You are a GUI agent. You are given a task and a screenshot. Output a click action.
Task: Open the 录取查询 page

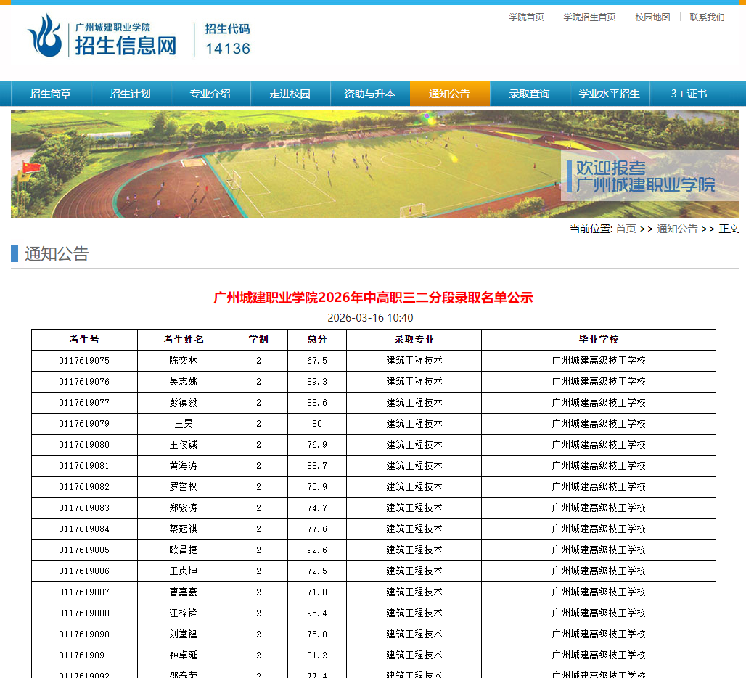tap(529, 94)
